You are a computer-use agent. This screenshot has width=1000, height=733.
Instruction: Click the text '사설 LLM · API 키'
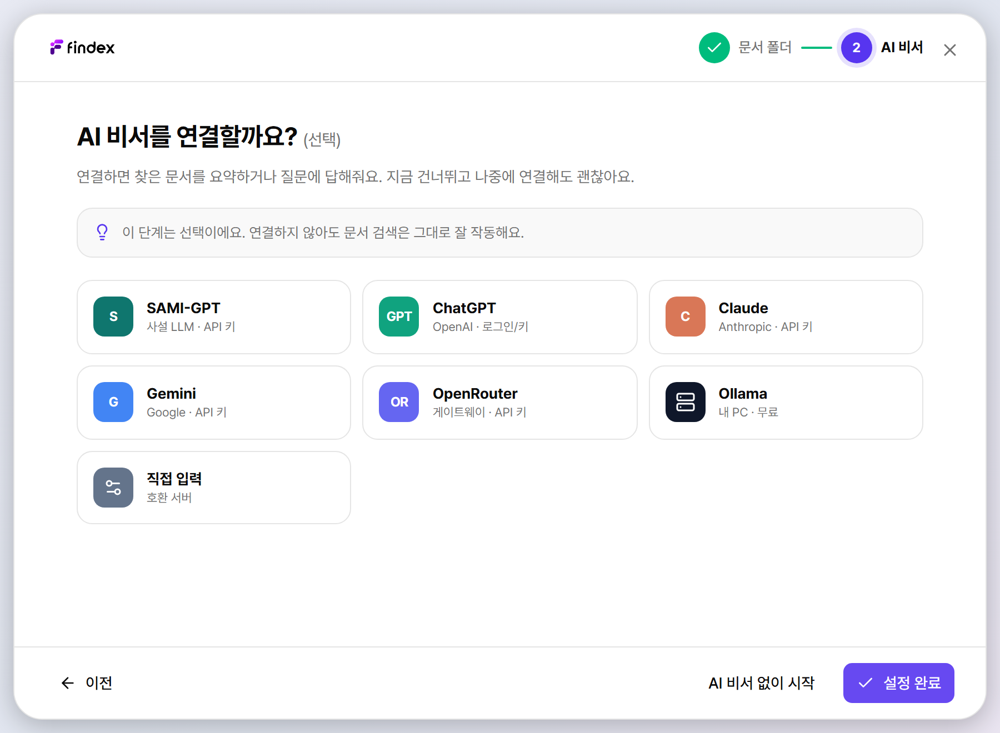(191, 327)
